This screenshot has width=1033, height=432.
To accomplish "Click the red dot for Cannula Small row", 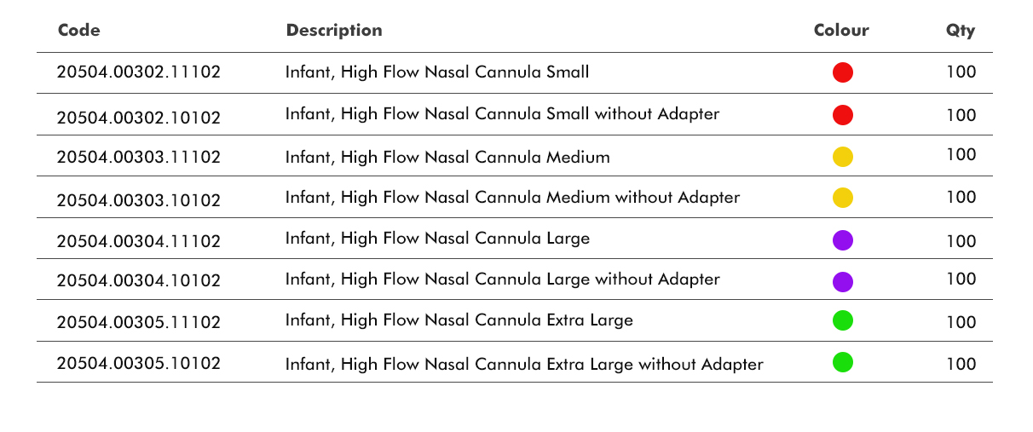I will (x=842, y=72).
